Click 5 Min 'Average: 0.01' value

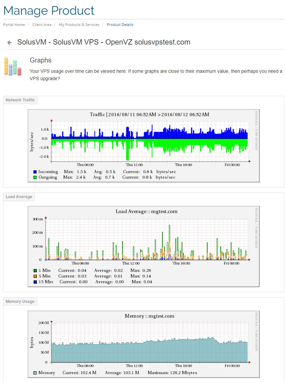point(109,276)
